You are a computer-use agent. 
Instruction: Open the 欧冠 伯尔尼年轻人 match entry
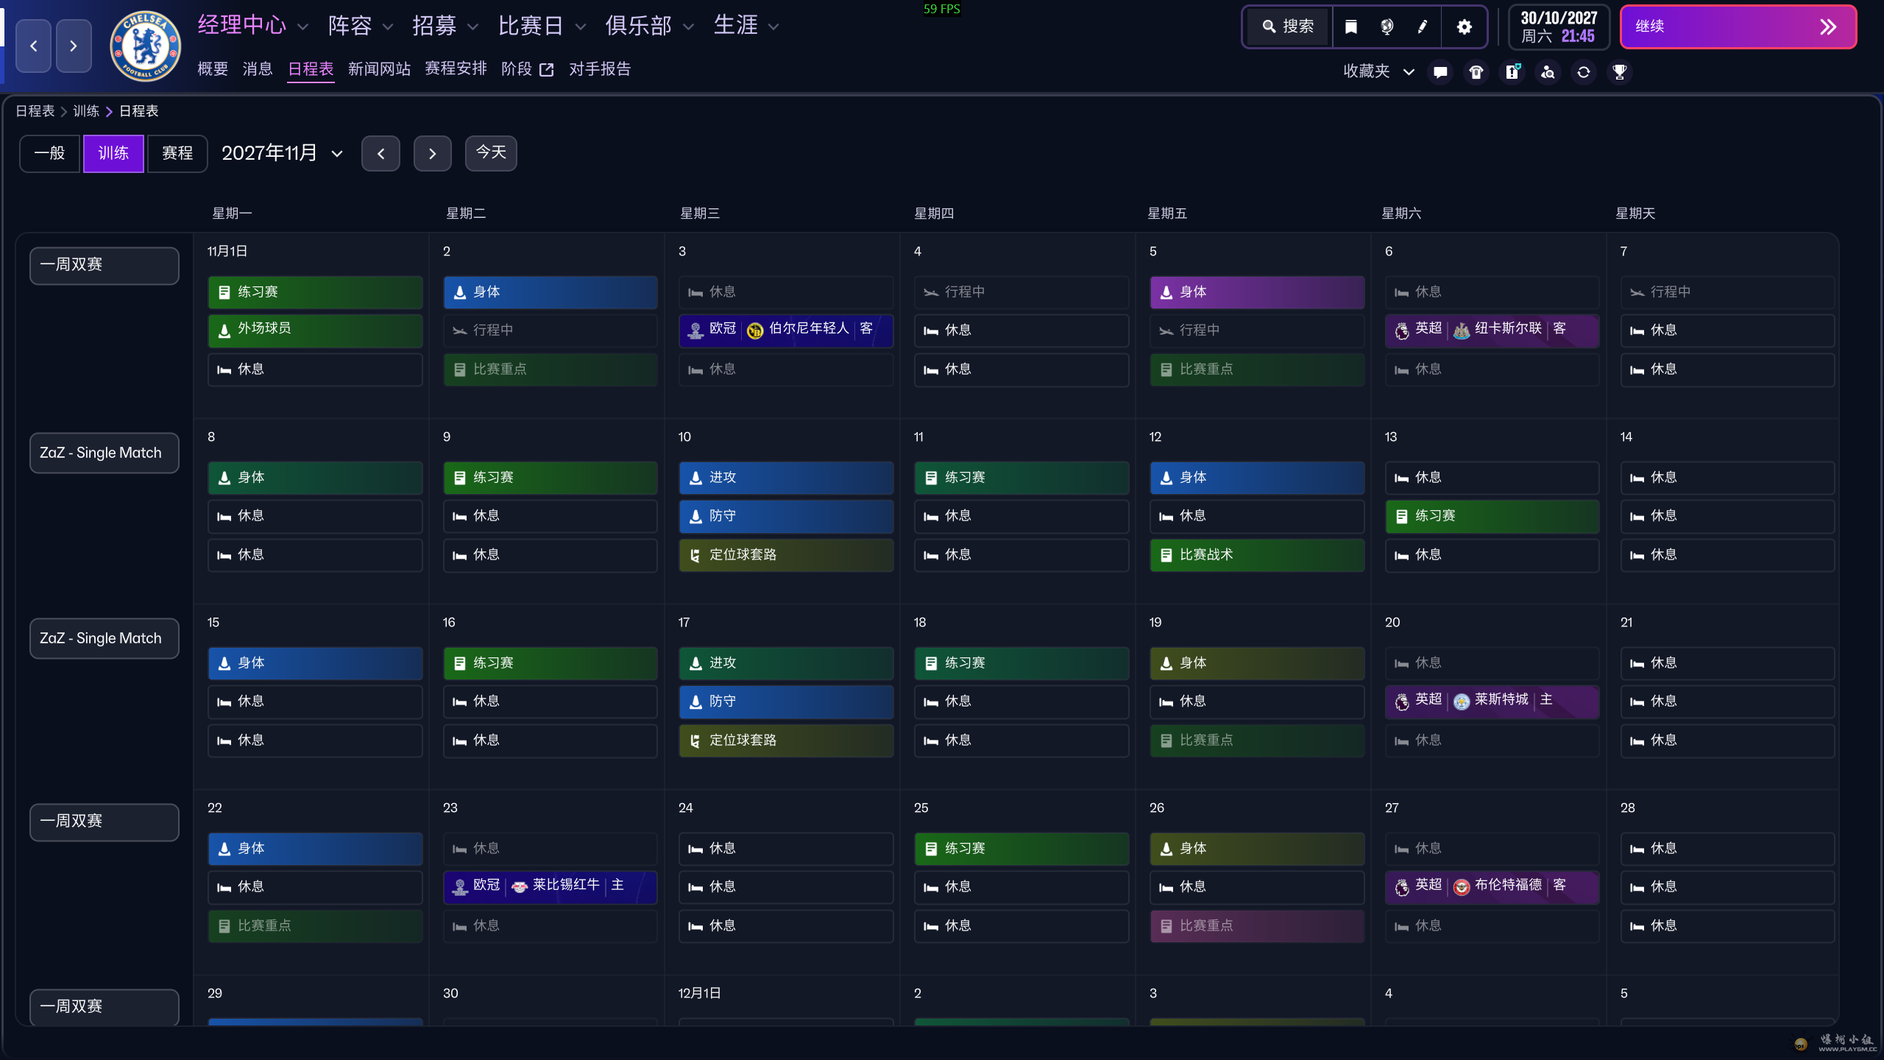(785, 330)
